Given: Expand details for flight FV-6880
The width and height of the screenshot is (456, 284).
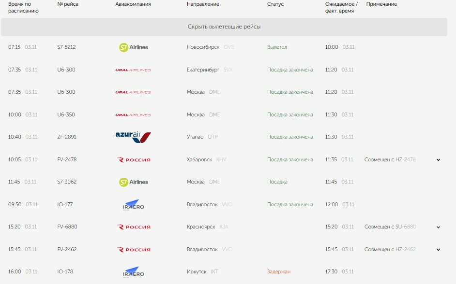Looking at the screenshot, I should click(438, 227).
